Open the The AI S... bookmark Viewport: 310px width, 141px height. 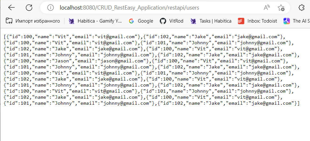(x=296, y=21)
